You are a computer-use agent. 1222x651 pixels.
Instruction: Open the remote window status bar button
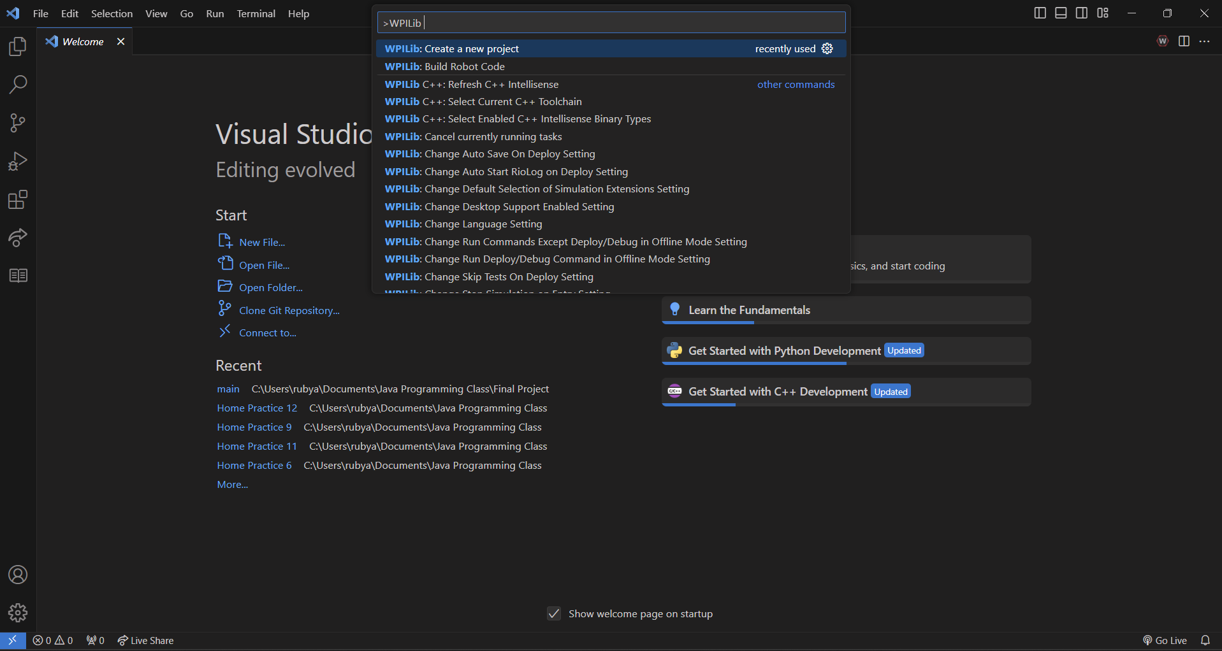(x=13, y=640)
